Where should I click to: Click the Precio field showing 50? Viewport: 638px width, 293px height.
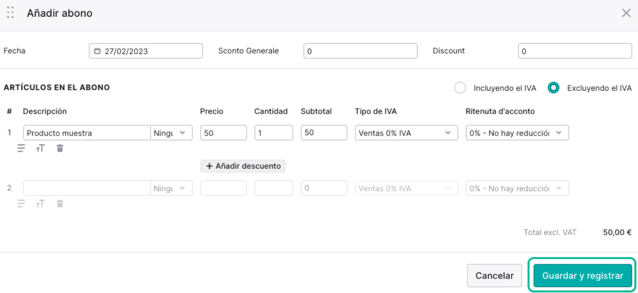[224, 133]
